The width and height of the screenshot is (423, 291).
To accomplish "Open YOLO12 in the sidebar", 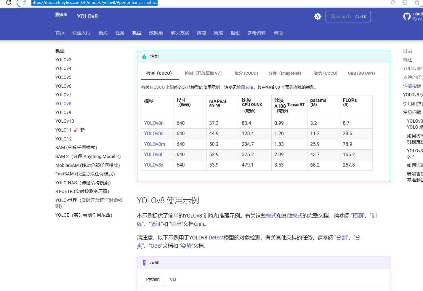I will click(x=63, y=139).
